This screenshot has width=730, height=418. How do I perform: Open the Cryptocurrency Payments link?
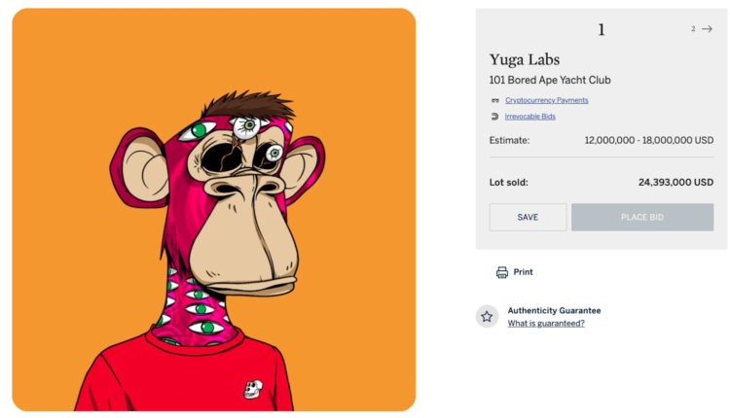click(x=546, y=100)
